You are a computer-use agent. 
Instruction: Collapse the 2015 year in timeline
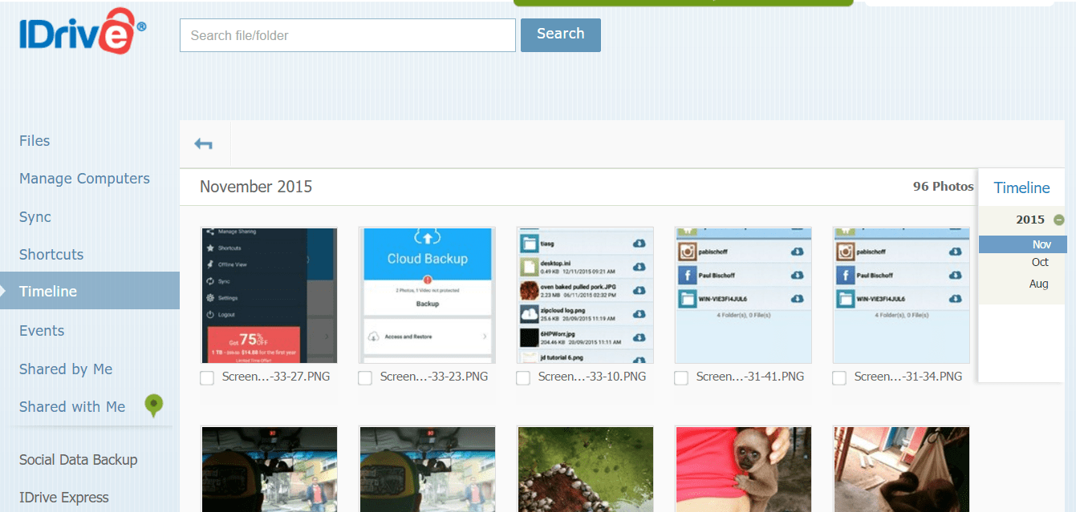1059,220
